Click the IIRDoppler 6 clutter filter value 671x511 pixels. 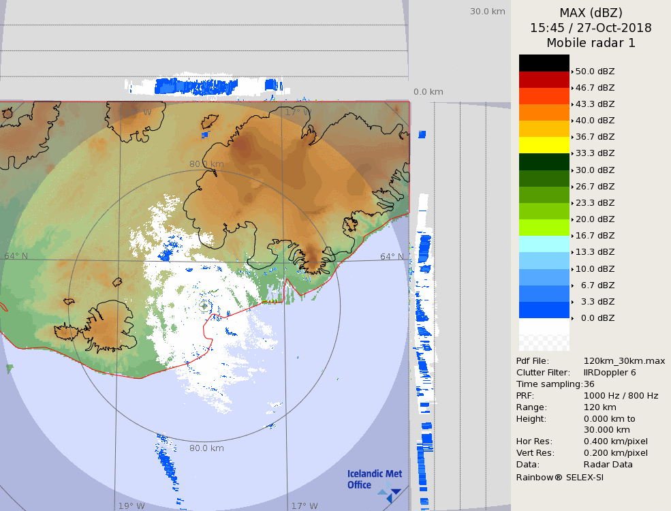(x=610, y=373)
